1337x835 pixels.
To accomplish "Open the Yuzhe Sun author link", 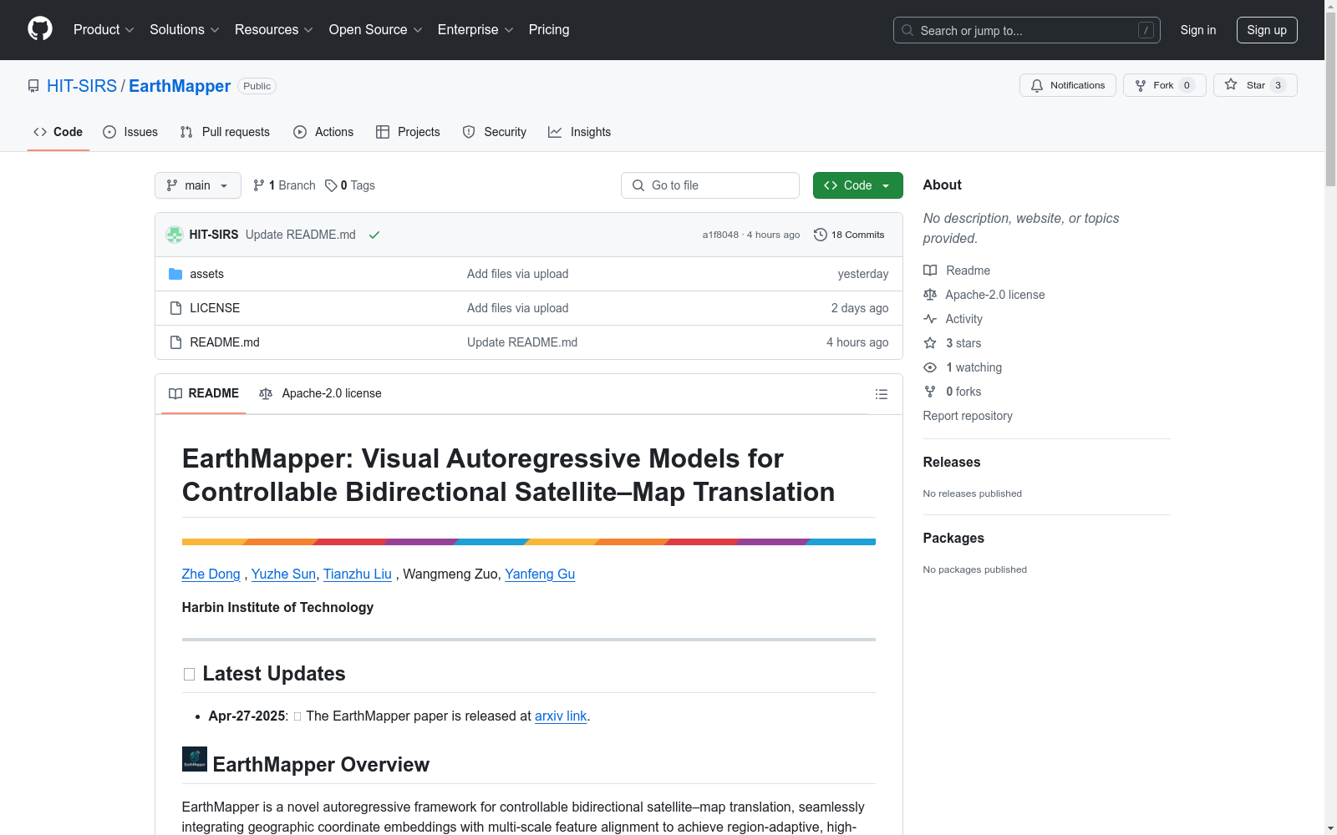I will coord(283,574).
